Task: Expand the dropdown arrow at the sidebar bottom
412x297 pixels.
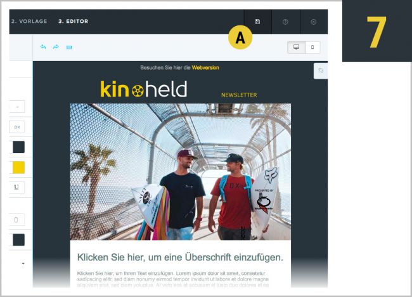Action: (23, 263)
